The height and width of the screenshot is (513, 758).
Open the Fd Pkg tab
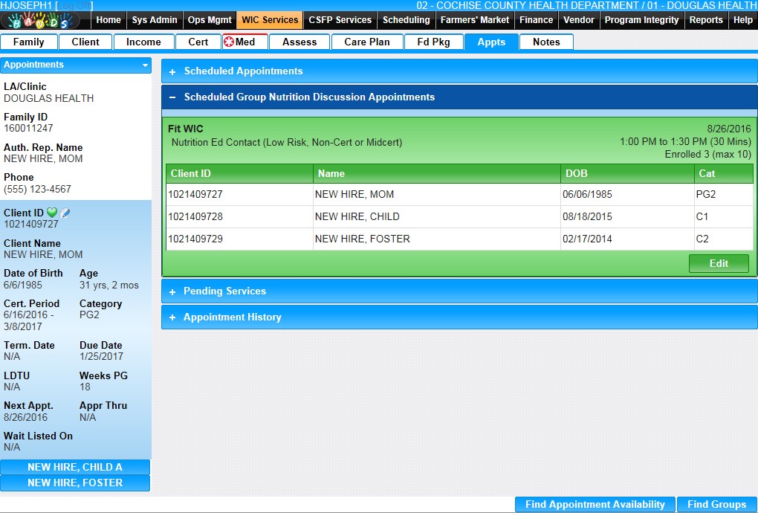point(433,42)
